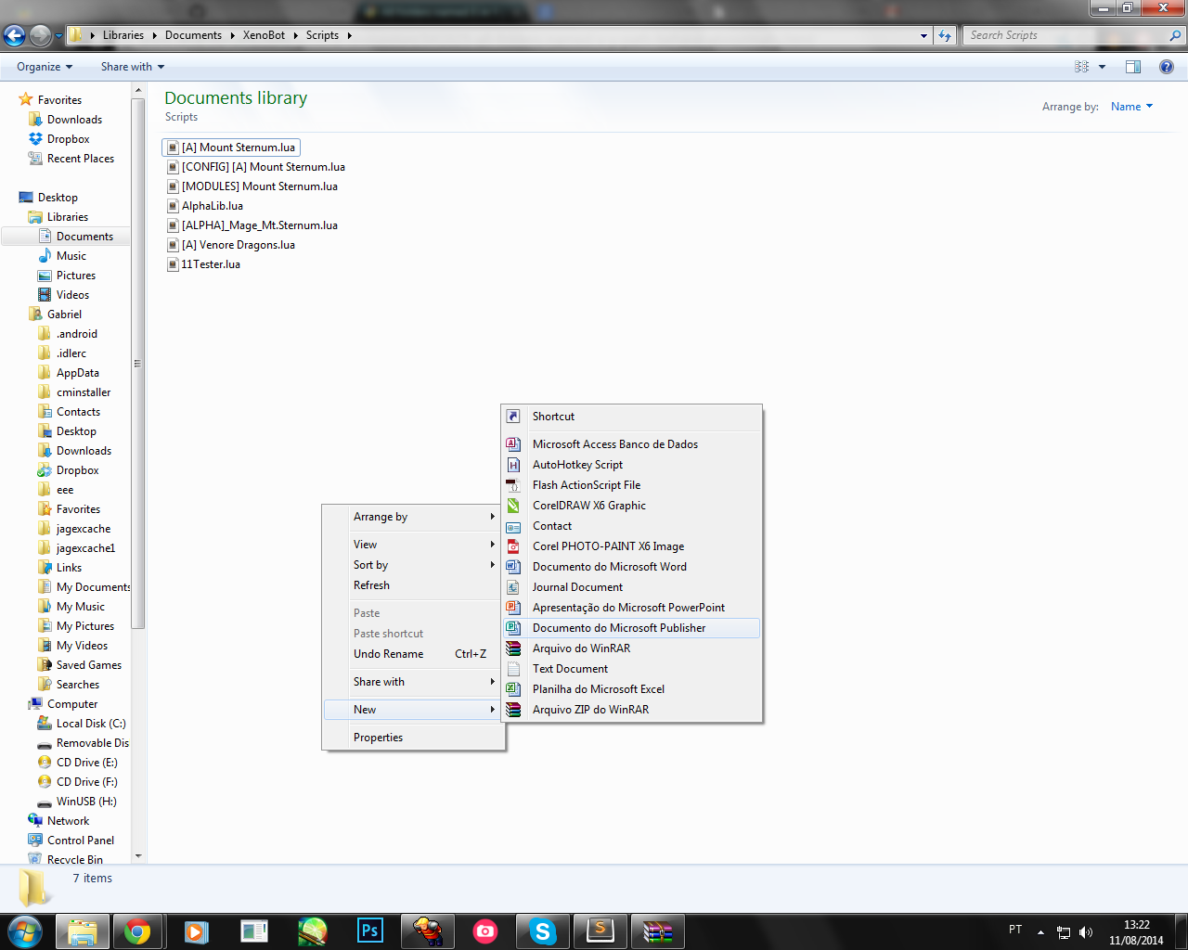Open Skype from the taskbar
The height and width of the screenshot is (950, 1188).
click(543, 931)
